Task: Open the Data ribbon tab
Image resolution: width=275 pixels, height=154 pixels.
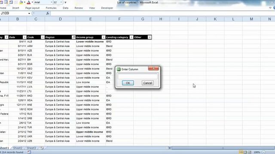Action: (66, 8)
